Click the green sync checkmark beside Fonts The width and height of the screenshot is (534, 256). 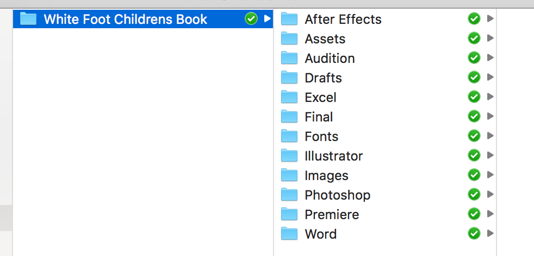[474, 136]
